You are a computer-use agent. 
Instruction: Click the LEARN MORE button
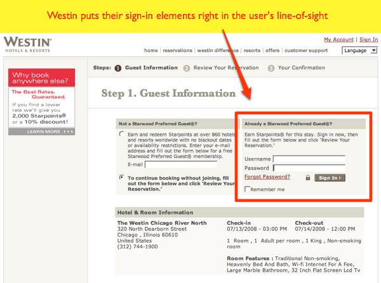[41, 131]
